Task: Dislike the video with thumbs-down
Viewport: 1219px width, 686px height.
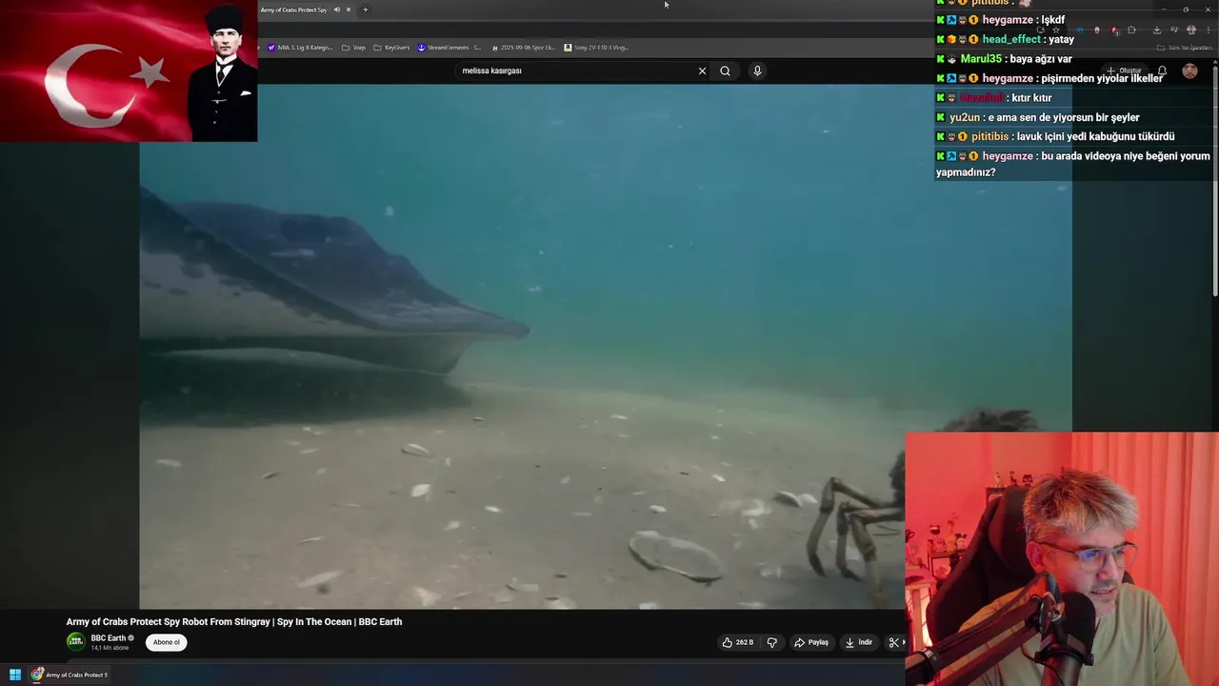Action: pyautogui.click(x=772, y=642)
